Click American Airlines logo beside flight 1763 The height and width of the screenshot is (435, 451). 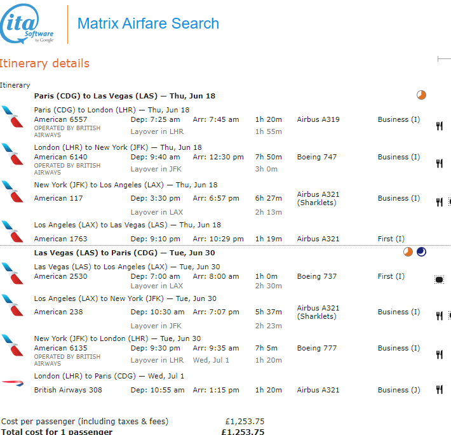(12, 232)
